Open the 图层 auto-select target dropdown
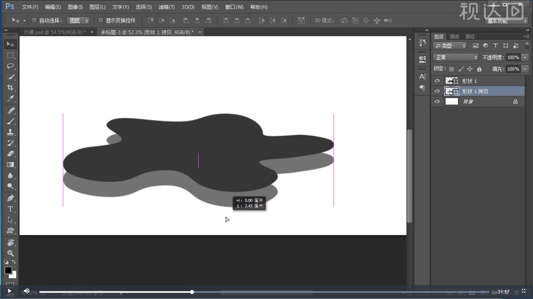 coord(78,20)
